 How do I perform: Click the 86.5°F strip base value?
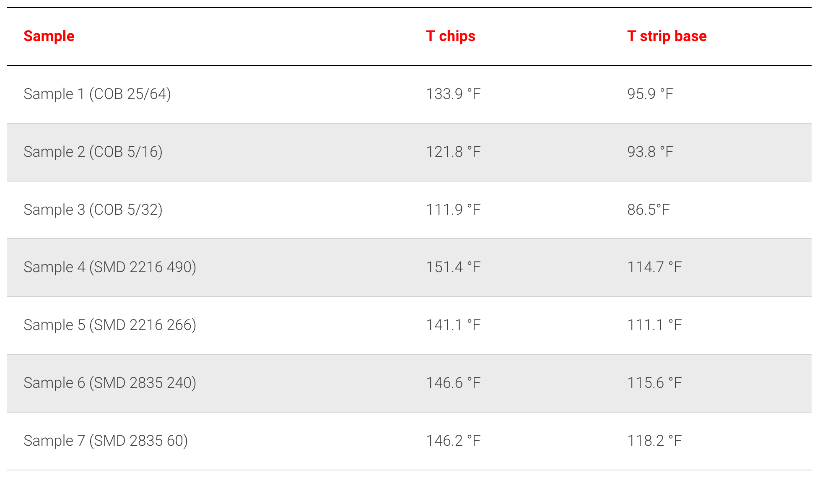[648, 210]
